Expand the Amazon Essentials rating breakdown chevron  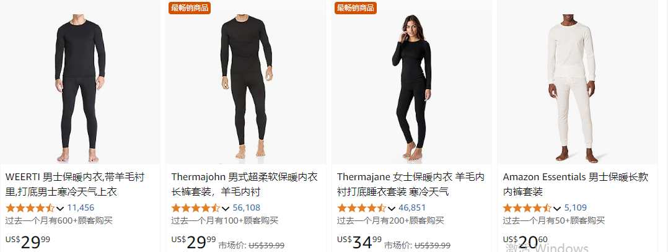pyautogui.click(x=557, y=209)
